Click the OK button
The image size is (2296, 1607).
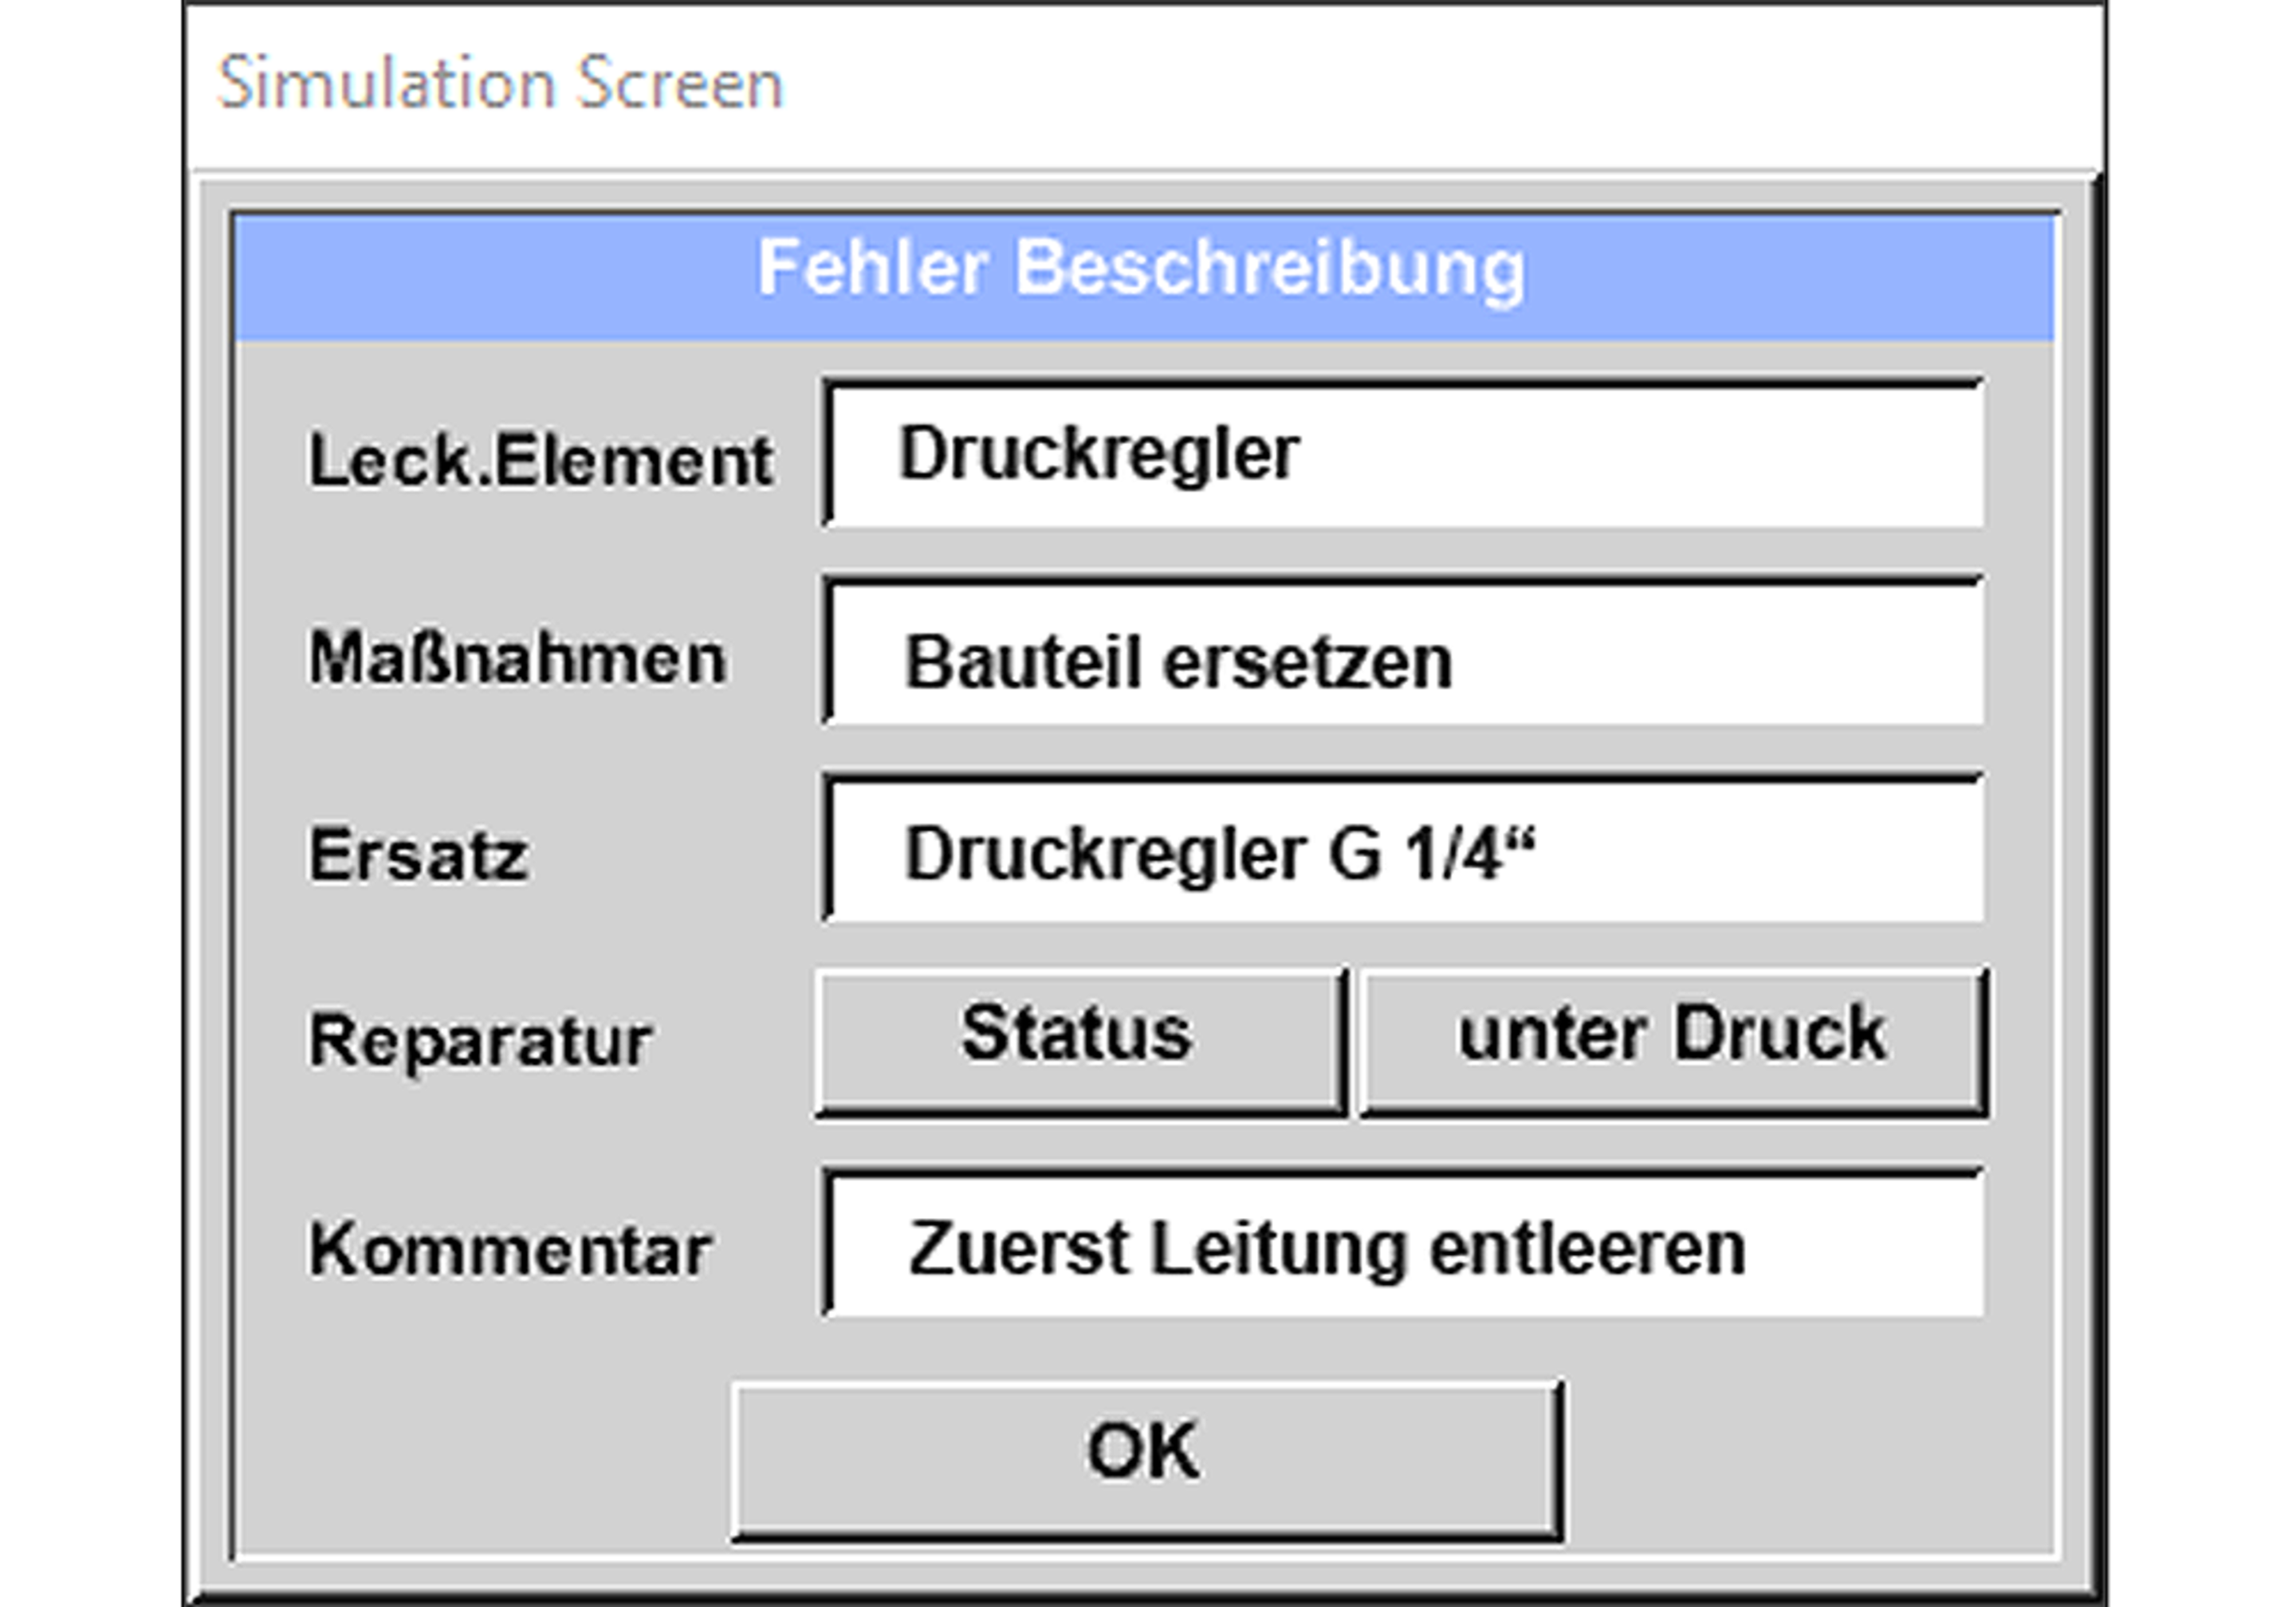(x=1146, y=1459)
